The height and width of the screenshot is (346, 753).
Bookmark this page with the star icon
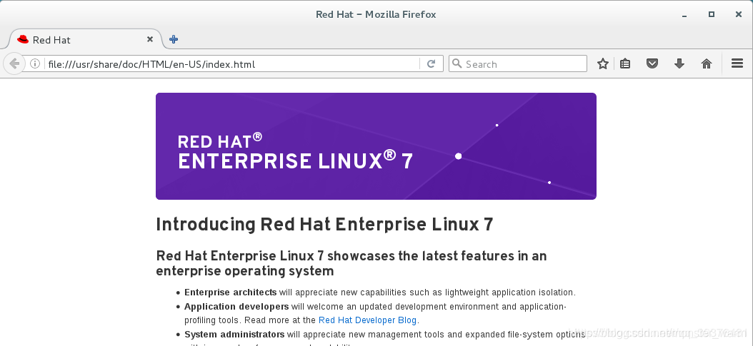[x=603, y=63]
